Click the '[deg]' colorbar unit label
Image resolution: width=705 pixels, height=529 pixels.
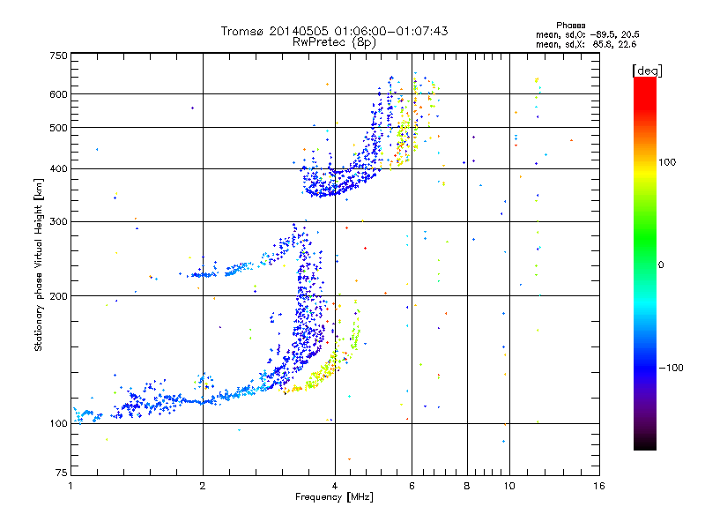pos(647,71)
